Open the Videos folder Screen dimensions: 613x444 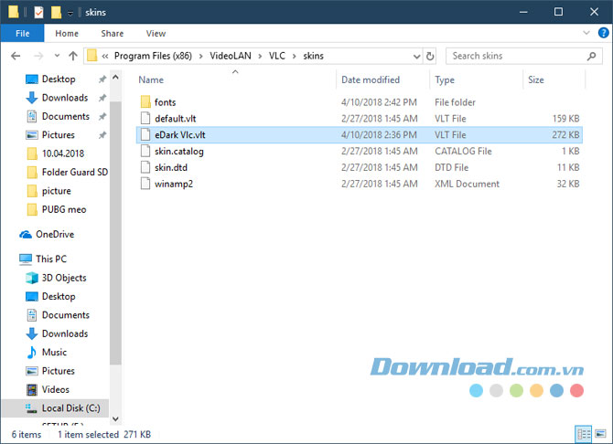(x=56, y=390)
